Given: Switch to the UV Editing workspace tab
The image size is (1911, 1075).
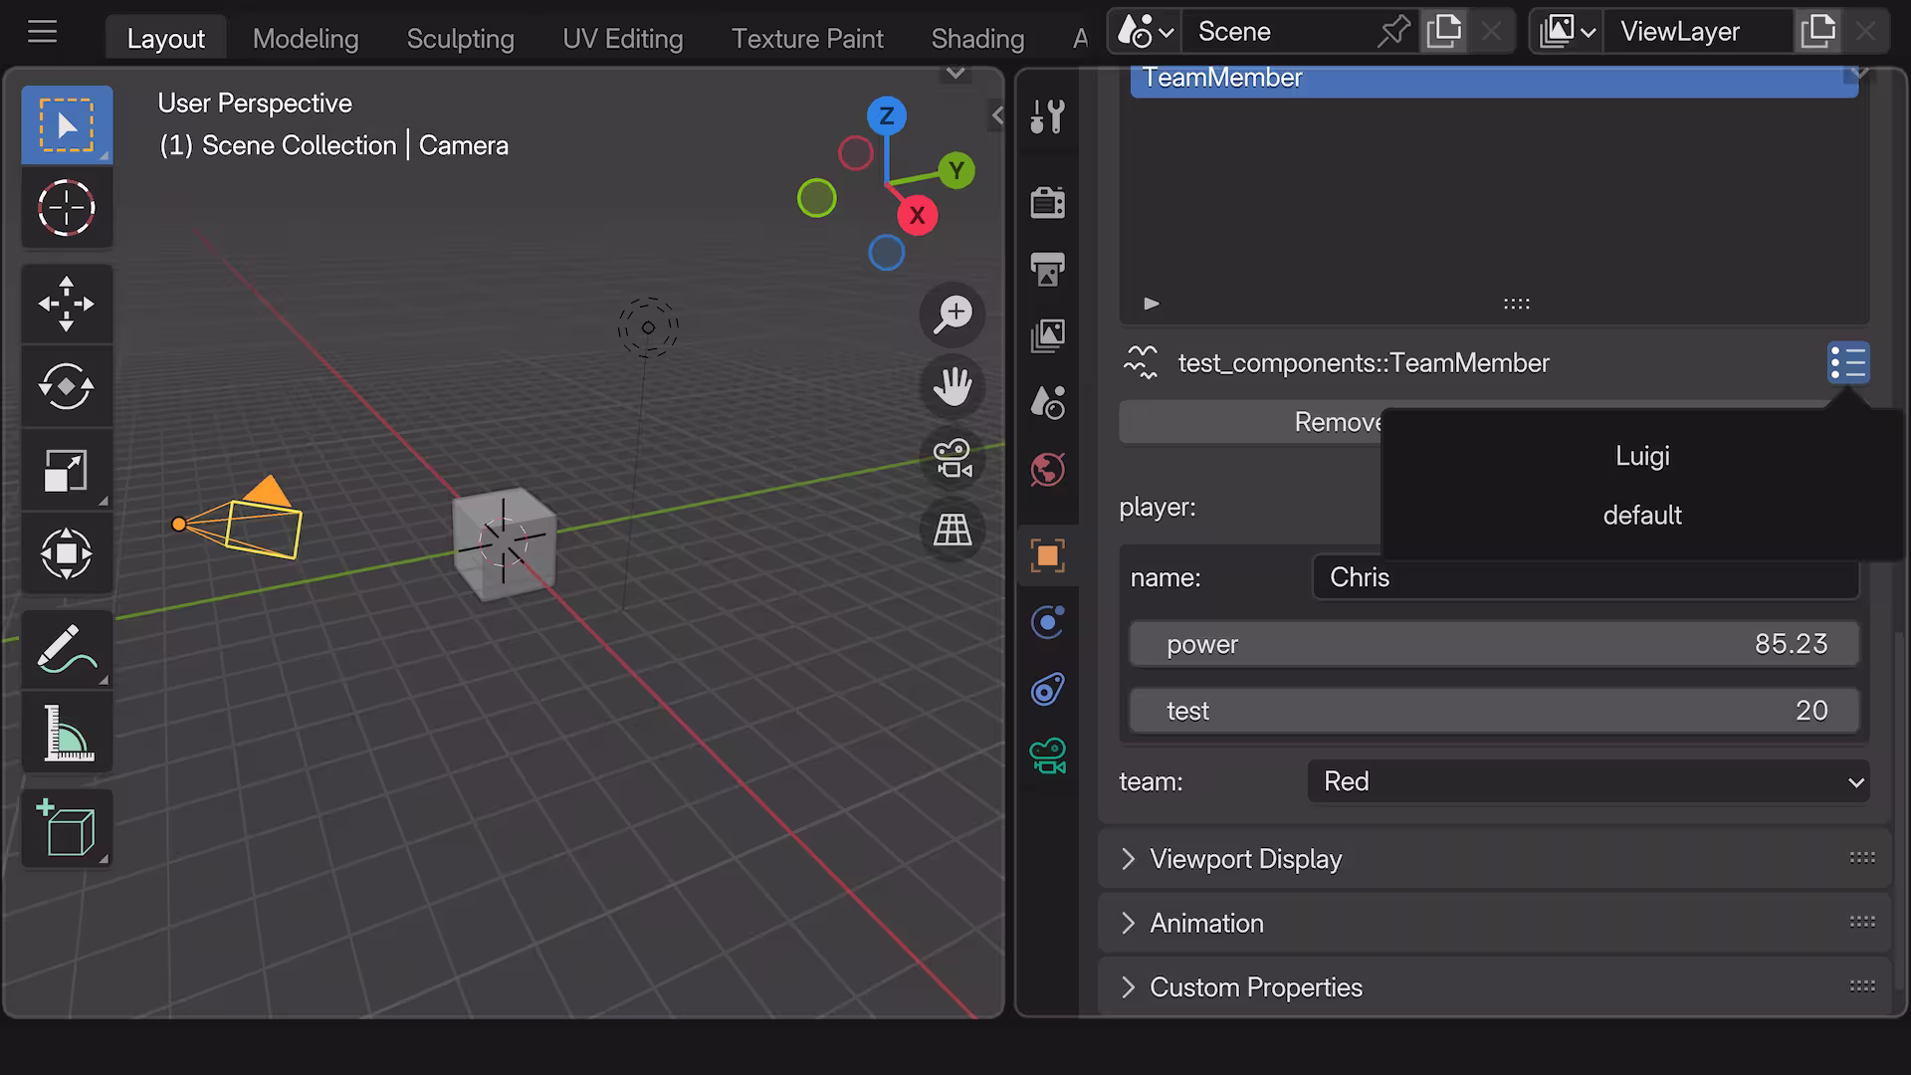Looking at the screenshot, I should pyautogui.click(x=623, y=38).
